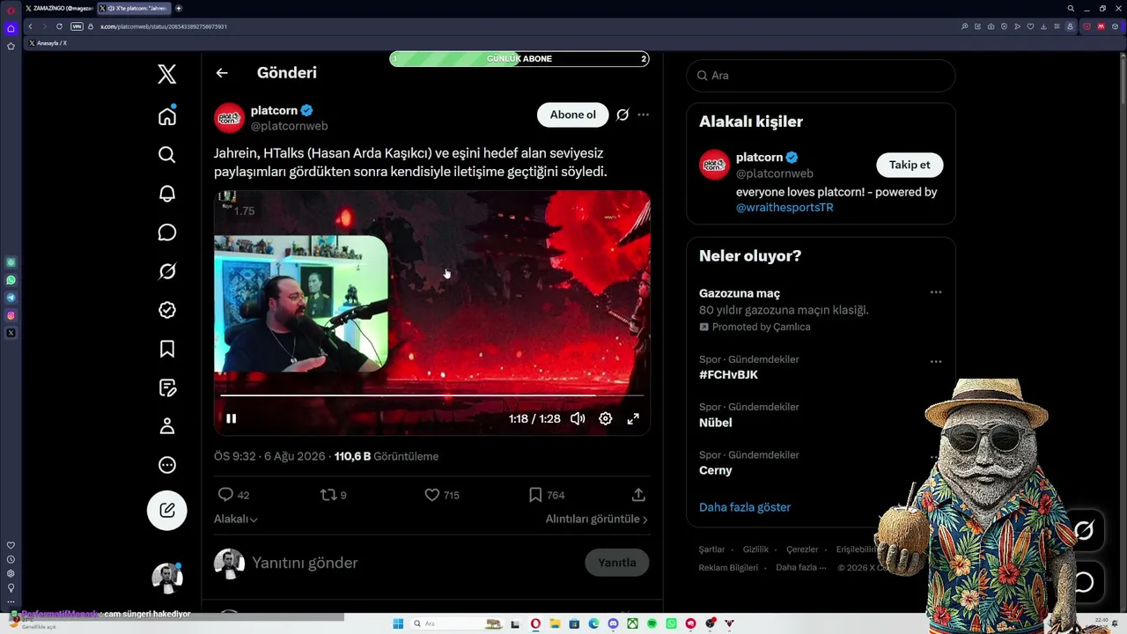Open the notifications bell in sidebar
Viewport: 1127px width, 634px height.
point(167,194)
